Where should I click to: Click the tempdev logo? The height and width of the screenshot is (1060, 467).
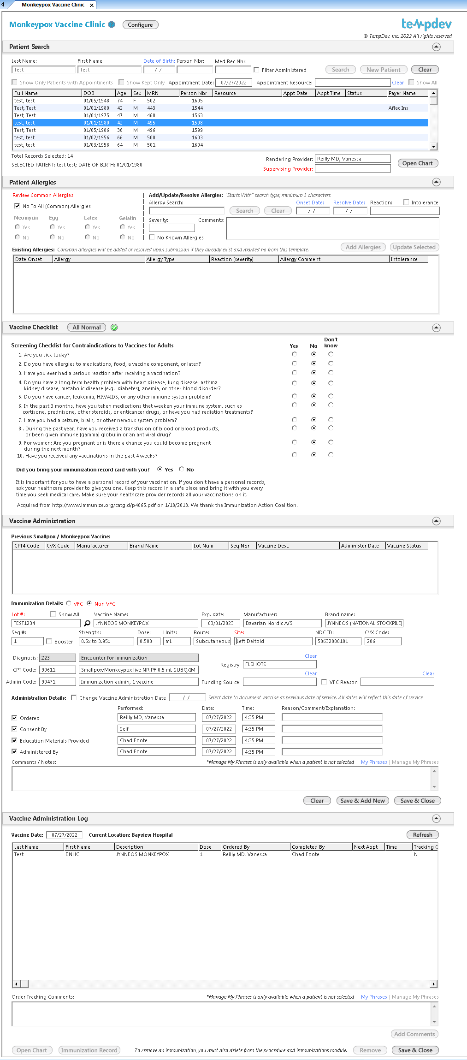click(x=426, y=24)
